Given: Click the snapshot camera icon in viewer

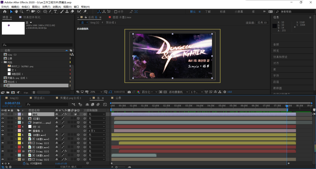Looking at the screenshot, I should 129,92.
